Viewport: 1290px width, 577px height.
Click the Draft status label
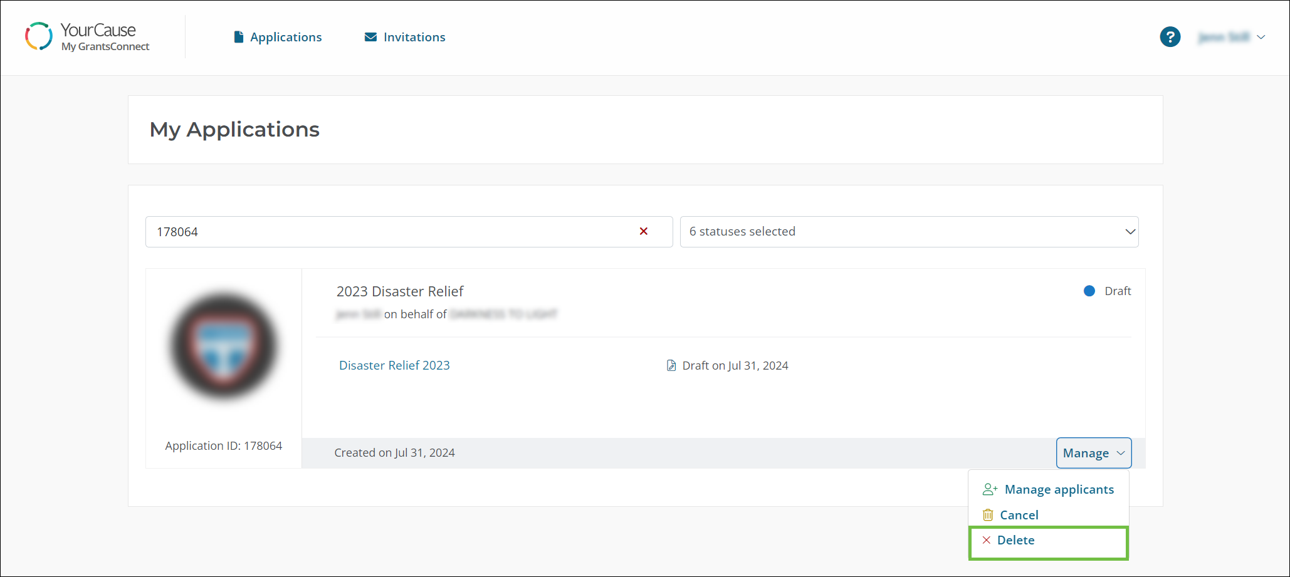click(1118, 291)
